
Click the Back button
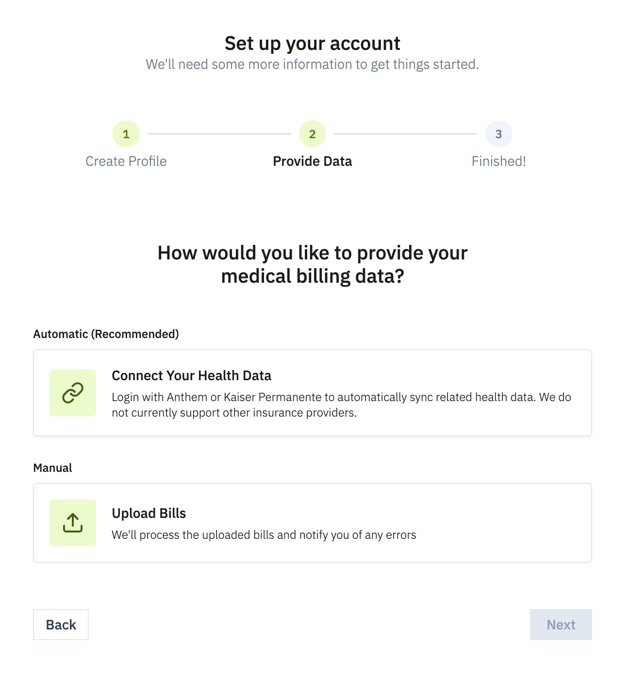(x=61, y=625)
